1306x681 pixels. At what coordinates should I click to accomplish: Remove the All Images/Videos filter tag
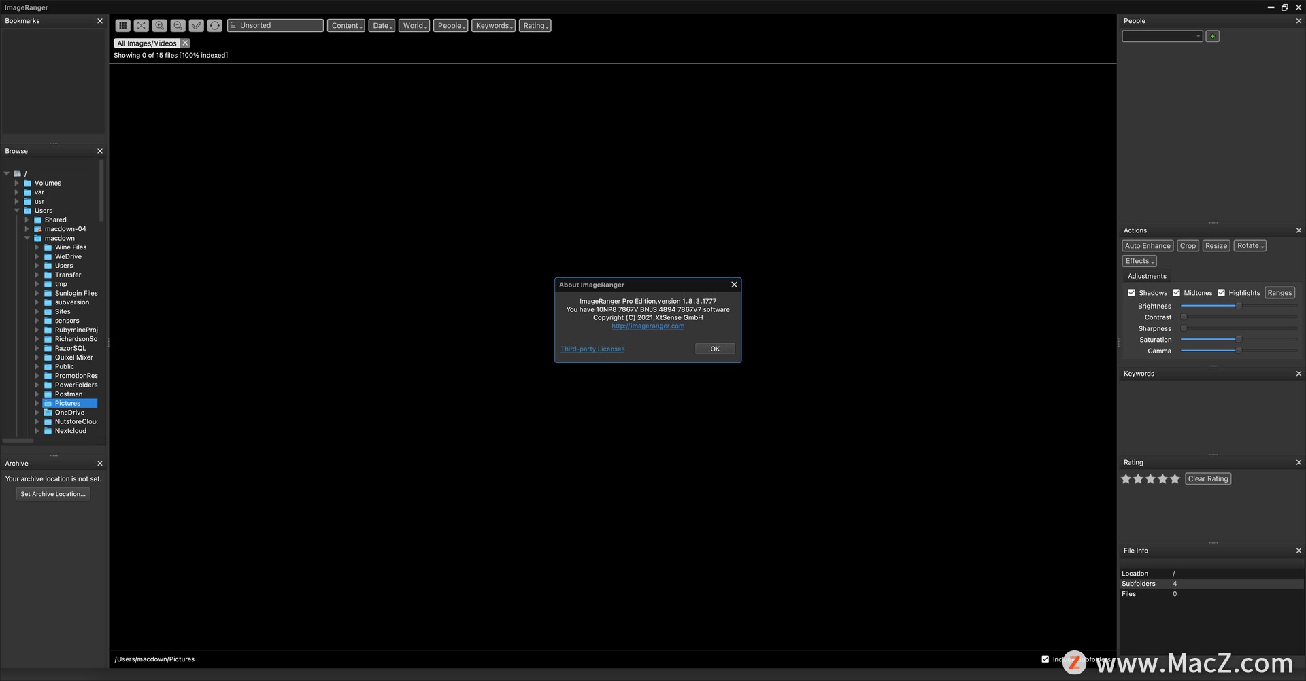pos(185,43)
